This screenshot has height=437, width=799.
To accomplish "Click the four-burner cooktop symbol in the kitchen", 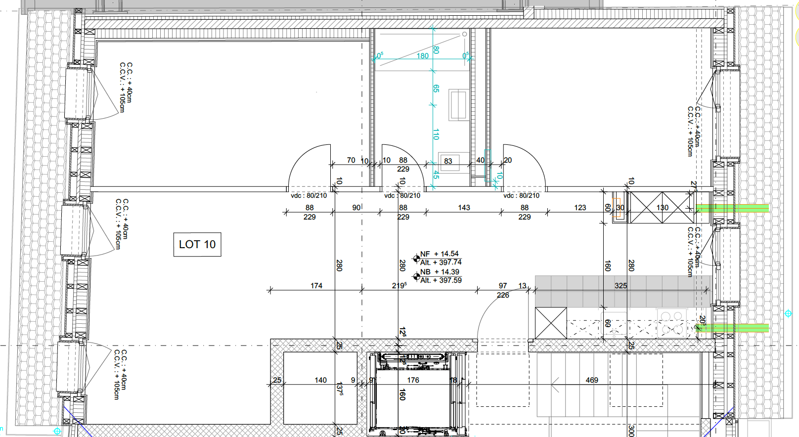I will coord(672,323).
